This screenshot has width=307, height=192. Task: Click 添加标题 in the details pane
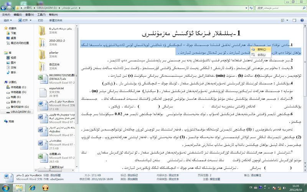pyautogui.click(x=55, y=175)
